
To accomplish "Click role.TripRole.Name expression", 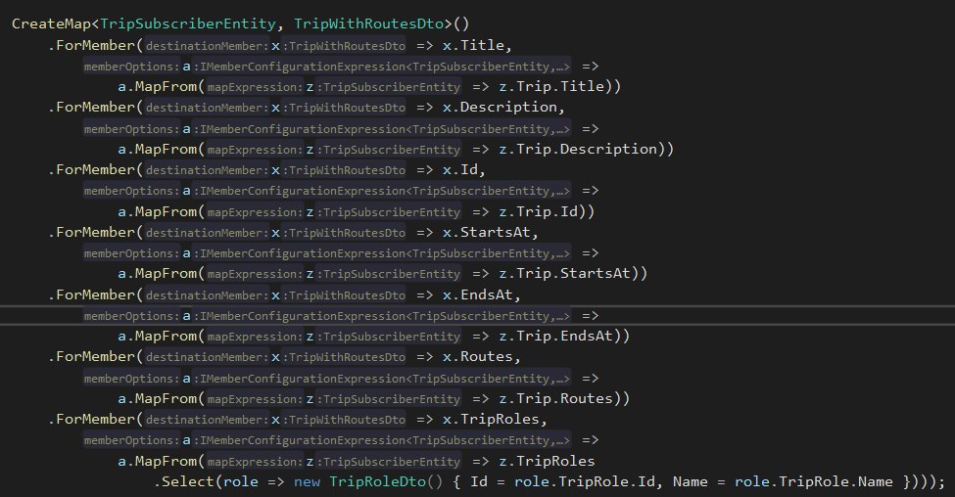I will (814, 481).
